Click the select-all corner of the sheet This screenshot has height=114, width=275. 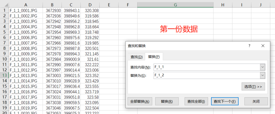pyautogui.click(x=4, y=5)
